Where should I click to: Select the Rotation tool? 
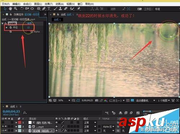[x=22, y=9]
